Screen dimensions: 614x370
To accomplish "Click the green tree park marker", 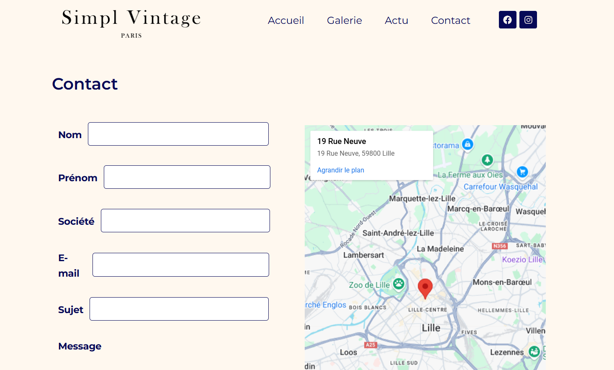I will (x=487, y=160).
